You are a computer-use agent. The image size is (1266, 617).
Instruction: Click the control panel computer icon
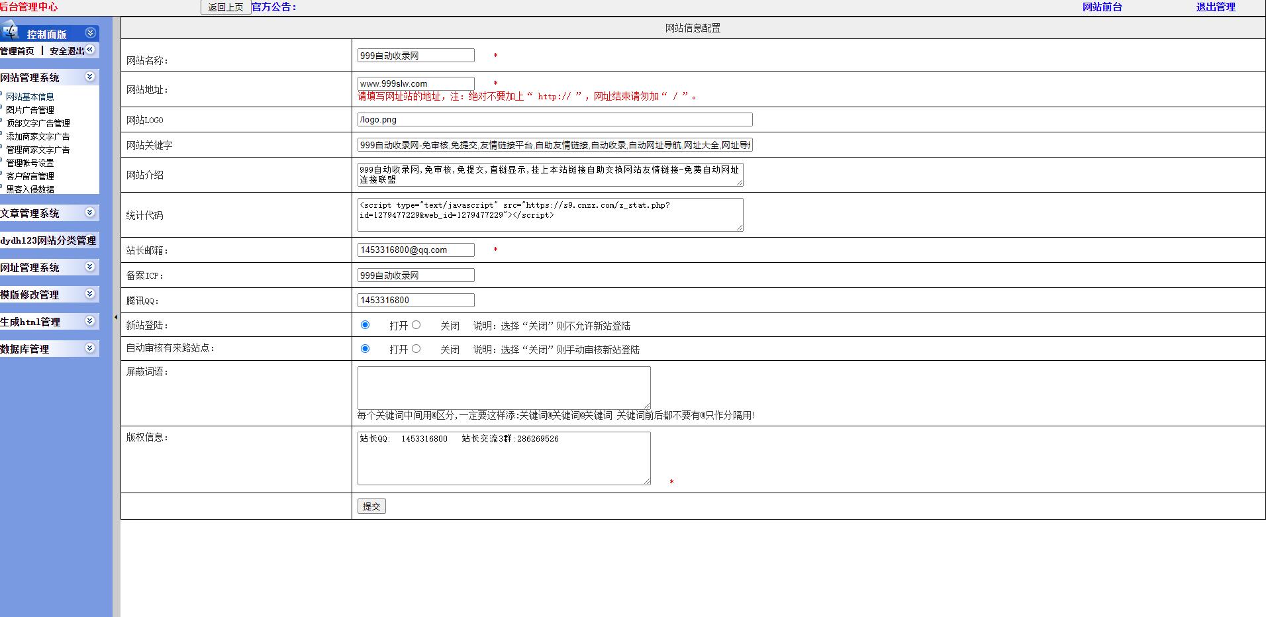[x=9, y=30]
